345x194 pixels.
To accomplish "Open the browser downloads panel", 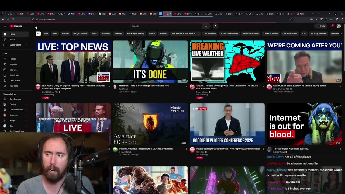I will (x=316, y=19).
